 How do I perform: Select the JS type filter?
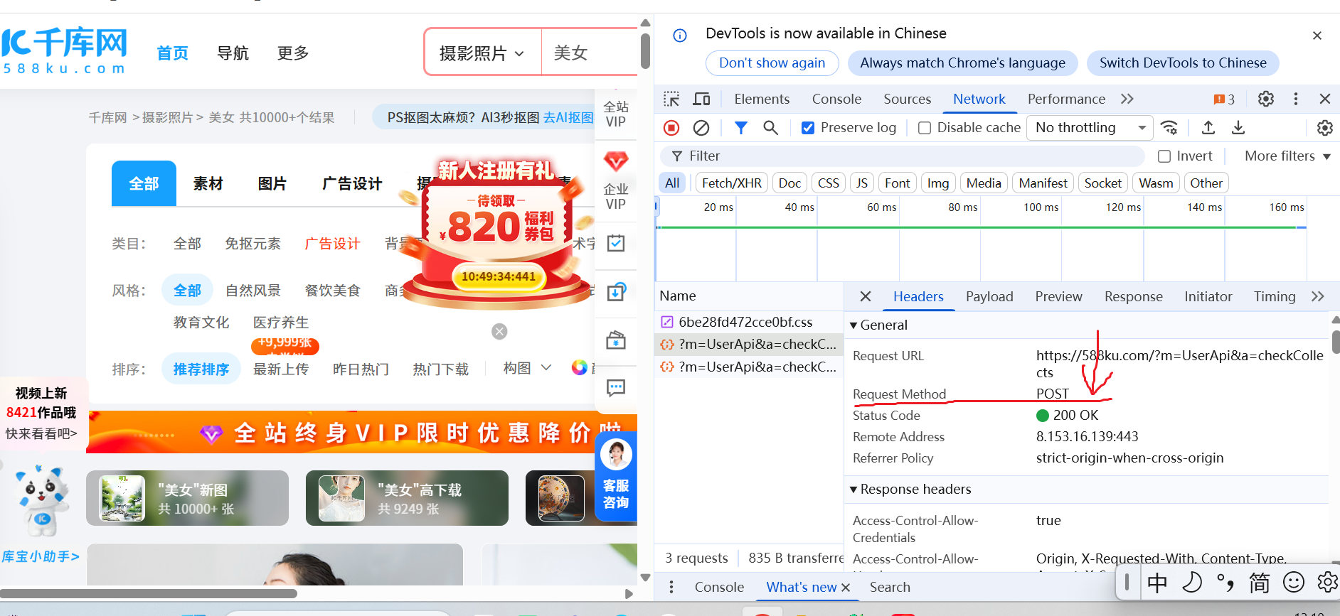pyautogui.click(x=862, y=183)
